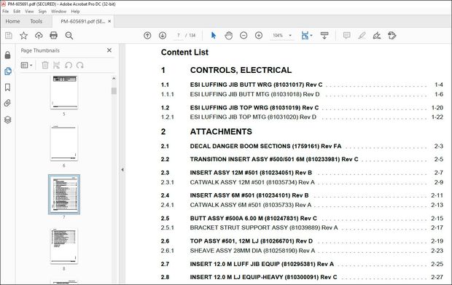Select page 5 thumbnail

[x=64, y=93]
